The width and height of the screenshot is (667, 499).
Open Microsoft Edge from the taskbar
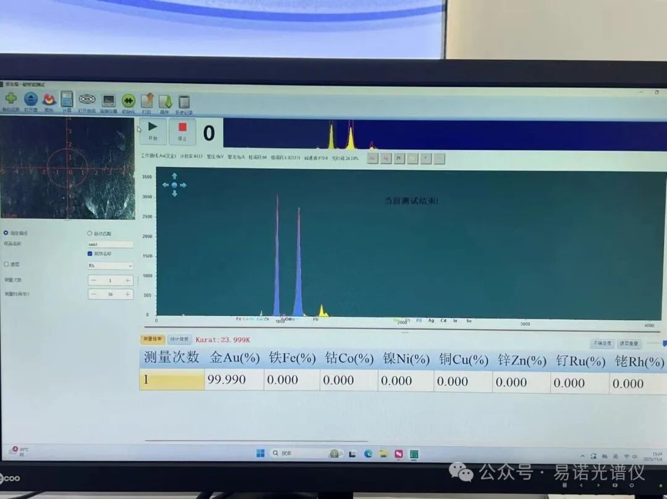click(x=368, y=454)
